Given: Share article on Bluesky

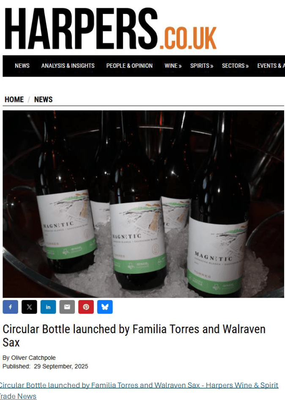Looking at the screenshot, I should tap(105, 307).
